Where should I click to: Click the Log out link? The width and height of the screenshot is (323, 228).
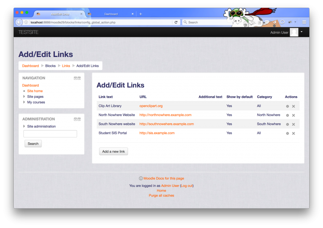click(187, 186)
